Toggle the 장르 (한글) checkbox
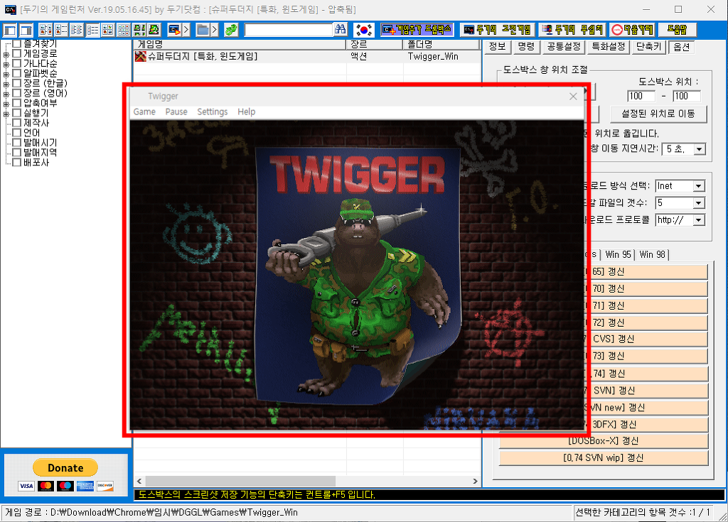 tap(17, 83)
